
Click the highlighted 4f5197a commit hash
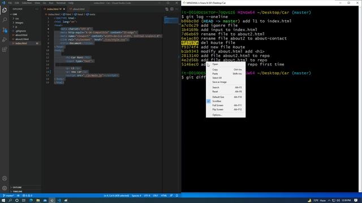[x=190, y=43]
